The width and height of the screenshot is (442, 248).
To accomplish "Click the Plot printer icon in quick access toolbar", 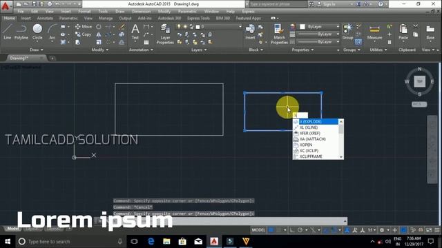I will point(50,4).
